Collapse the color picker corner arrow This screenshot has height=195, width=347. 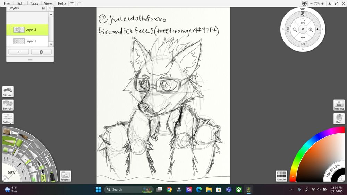tap(342, 178)
